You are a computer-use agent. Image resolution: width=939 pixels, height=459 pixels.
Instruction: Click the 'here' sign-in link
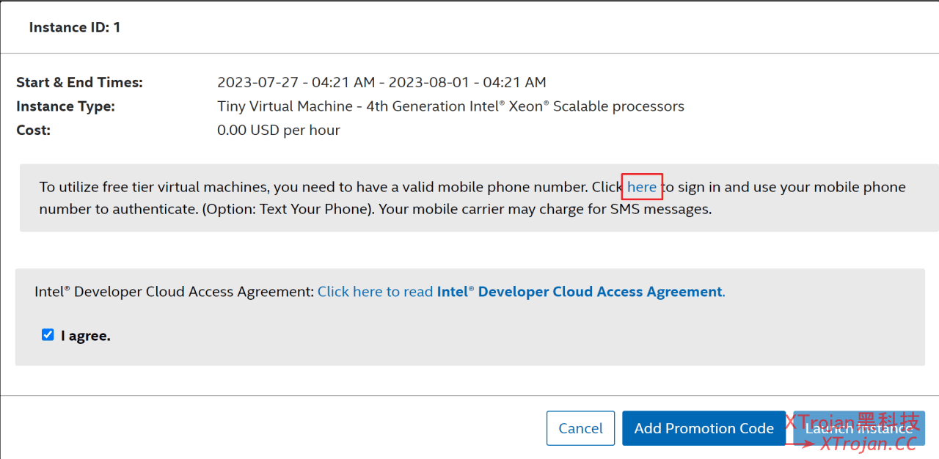642,187
